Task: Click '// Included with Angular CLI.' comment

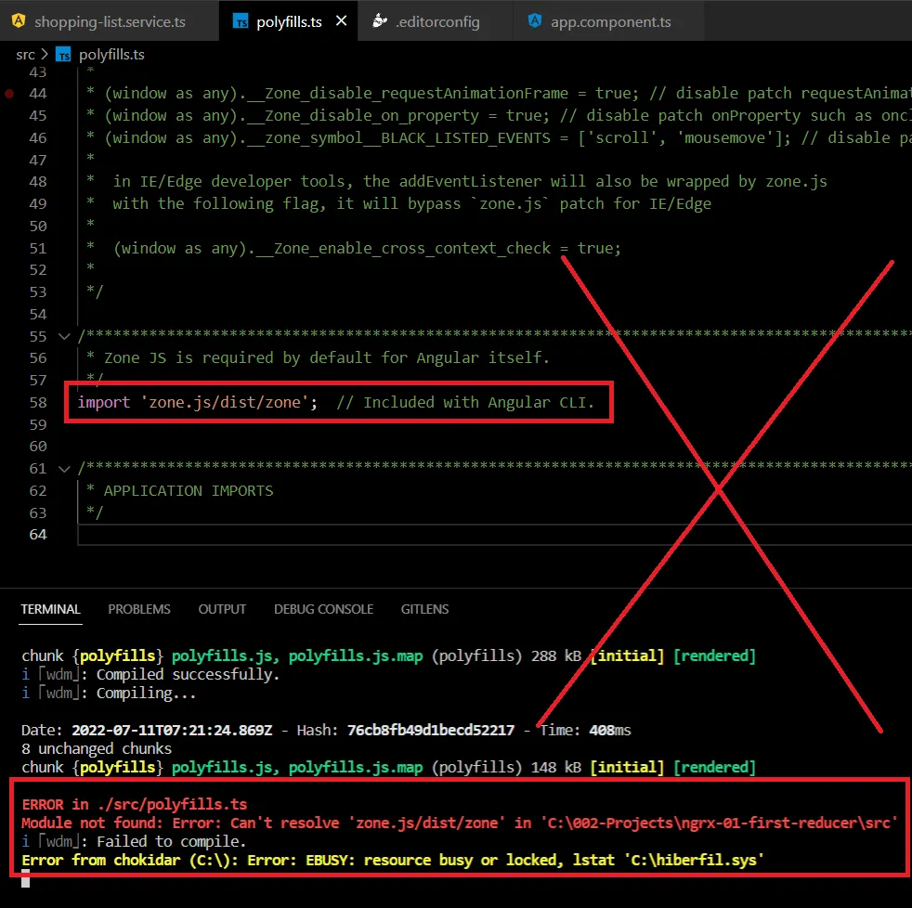Action: 465,402
